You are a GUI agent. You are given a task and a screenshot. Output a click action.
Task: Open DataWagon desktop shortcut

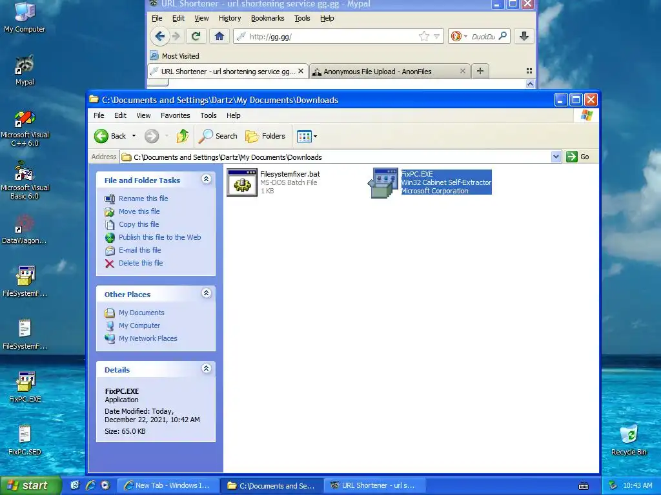click(x=25, y=229)
